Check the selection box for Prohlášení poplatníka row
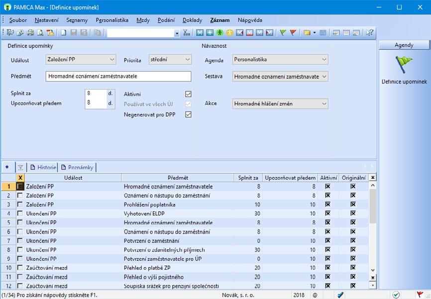 coord(20,204)
